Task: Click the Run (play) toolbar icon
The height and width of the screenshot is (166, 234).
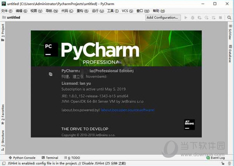Action: 186,18
